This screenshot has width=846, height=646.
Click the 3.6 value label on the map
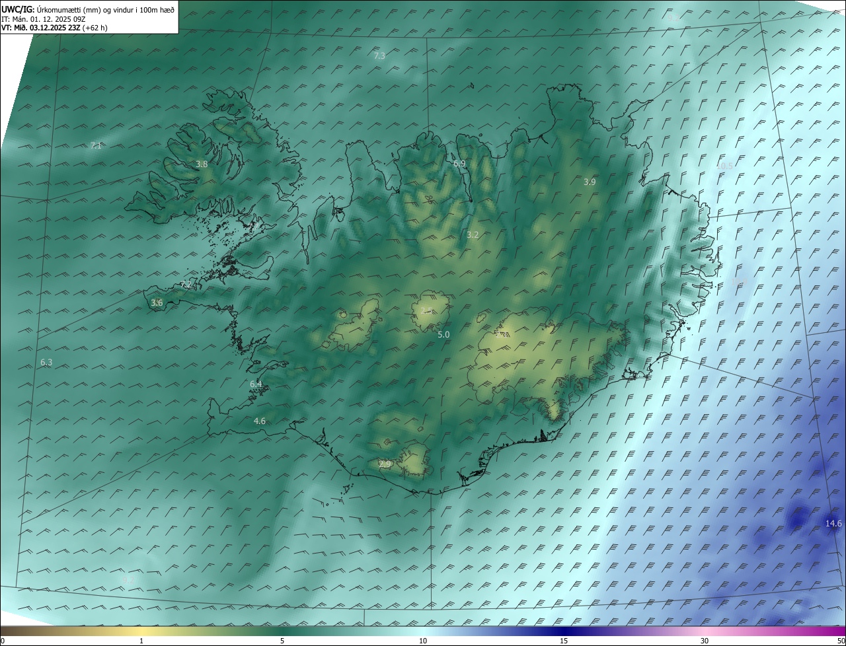coord(157,303)
